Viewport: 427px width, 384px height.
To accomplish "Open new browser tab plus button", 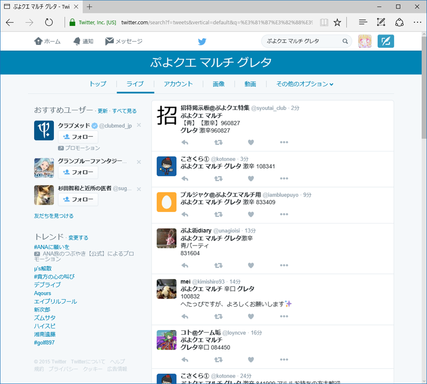I will [89, 7].
